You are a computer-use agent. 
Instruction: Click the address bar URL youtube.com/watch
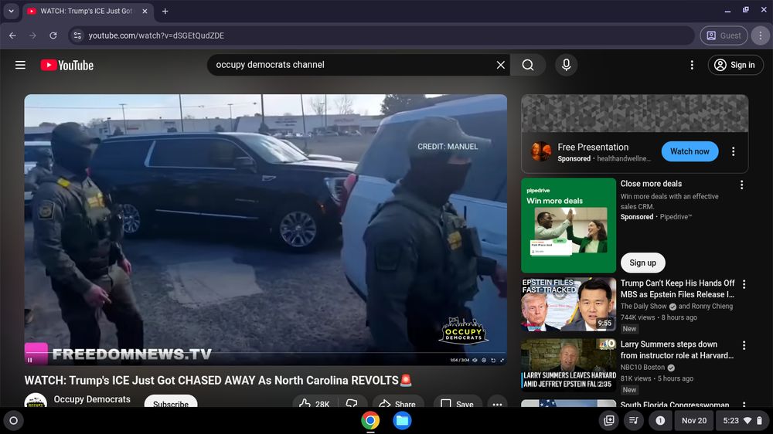click(156, 36)
